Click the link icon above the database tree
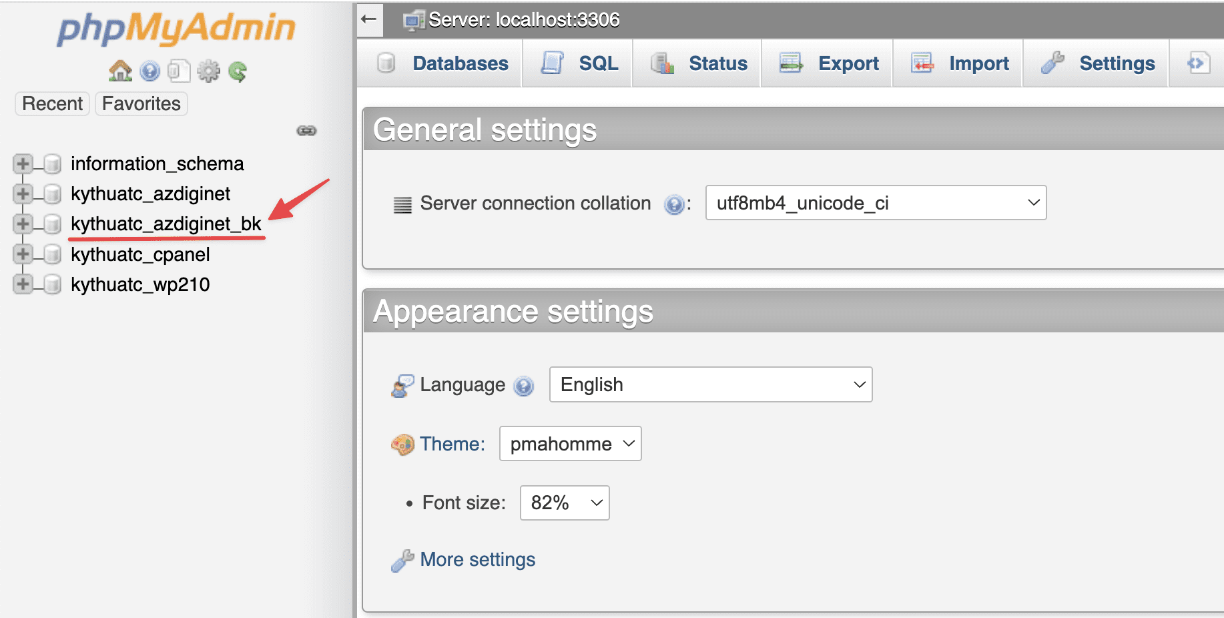 [x=307, y=131]
